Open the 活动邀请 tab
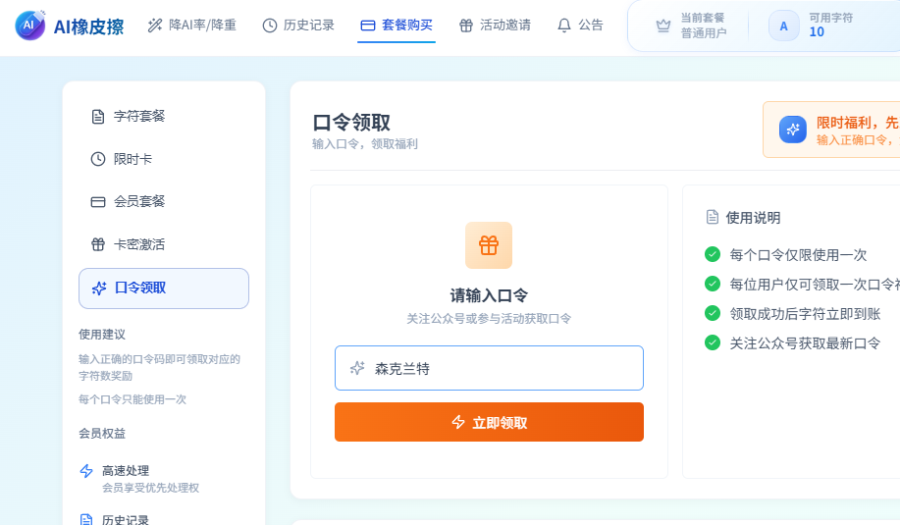 click(x=495, y=26)
